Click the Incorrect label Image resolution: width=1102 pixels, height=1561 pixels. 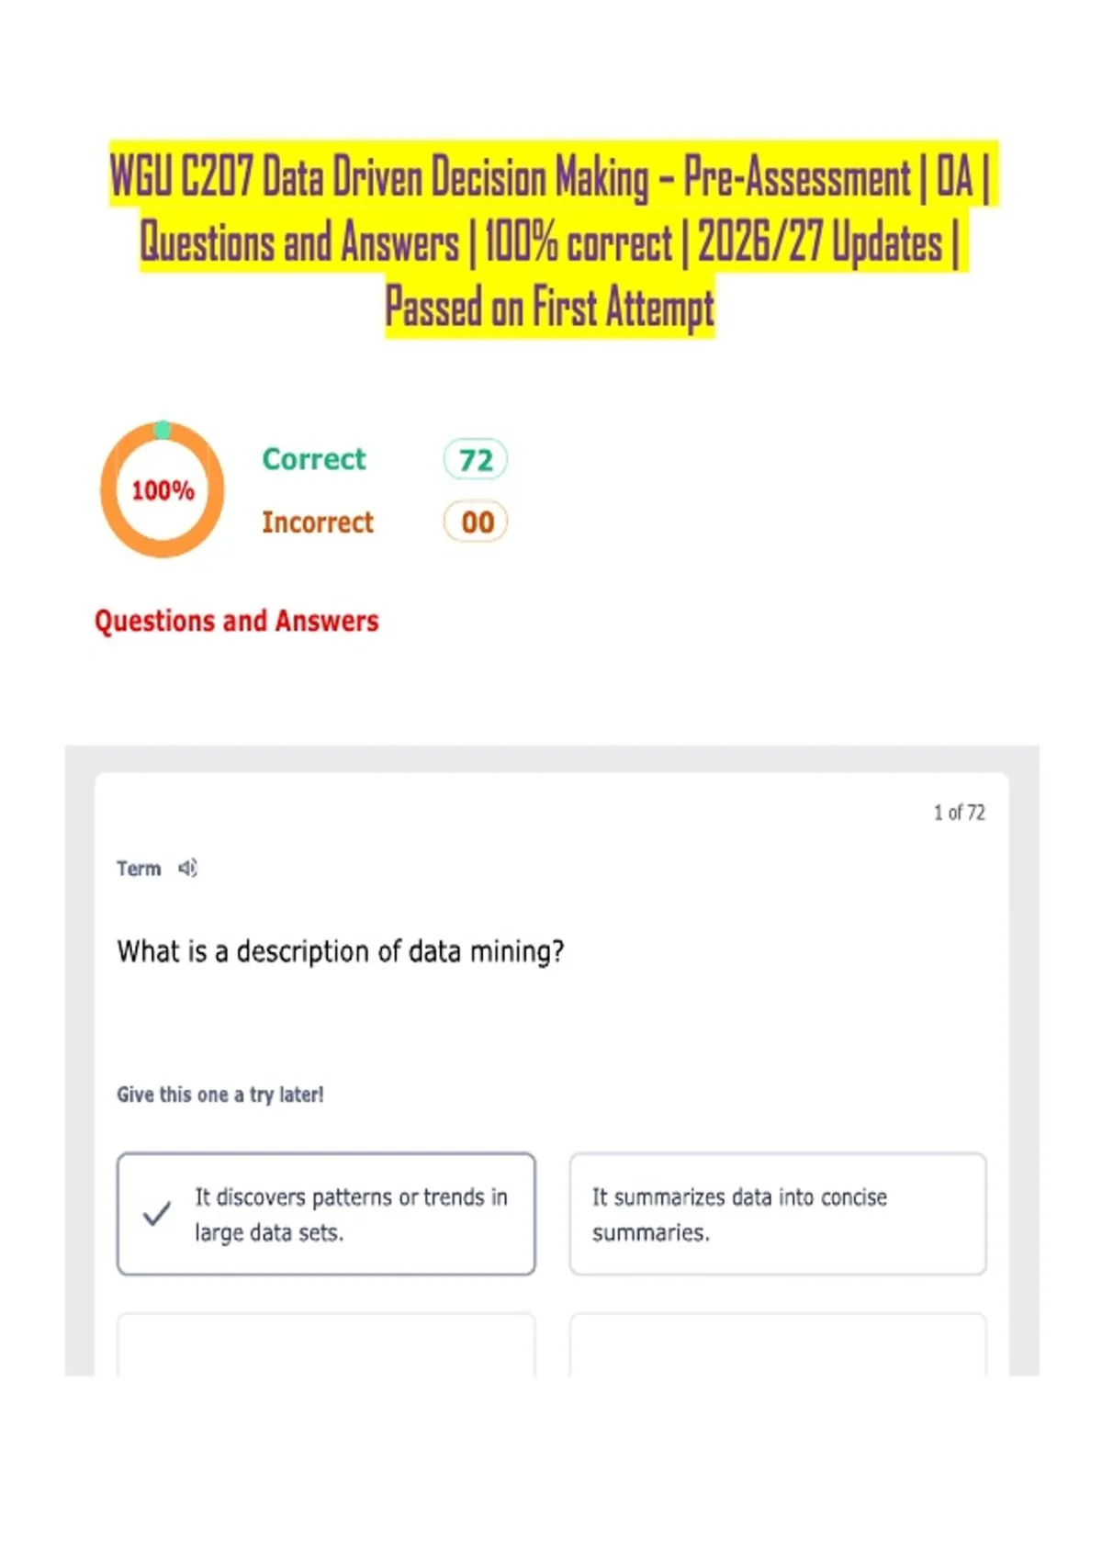318,522
